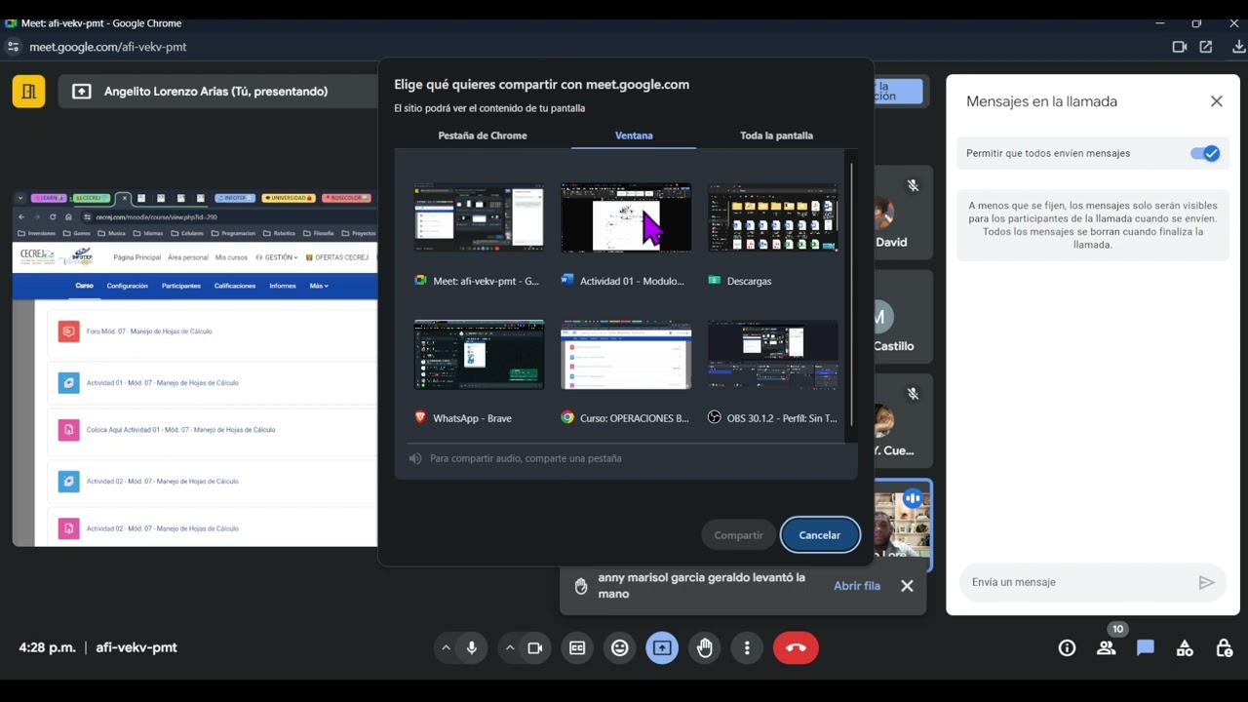Click the Word icon beside 'Actividad 01 - Modulo'
The width and height of the screenshot is (1248, 702).
point(567,280)
